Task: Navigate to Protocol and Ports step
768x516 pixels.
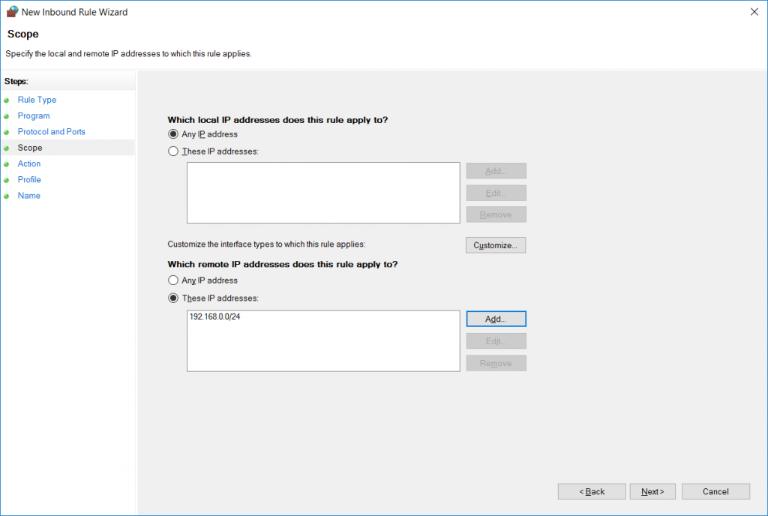Action: click(51, 131)
